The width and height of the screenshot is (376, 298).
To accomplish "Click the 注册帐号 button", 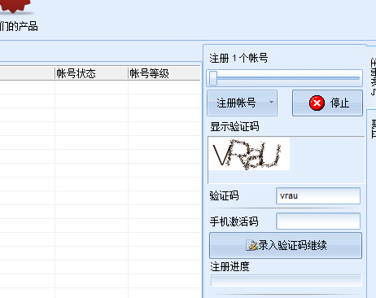I will point(242,103).
